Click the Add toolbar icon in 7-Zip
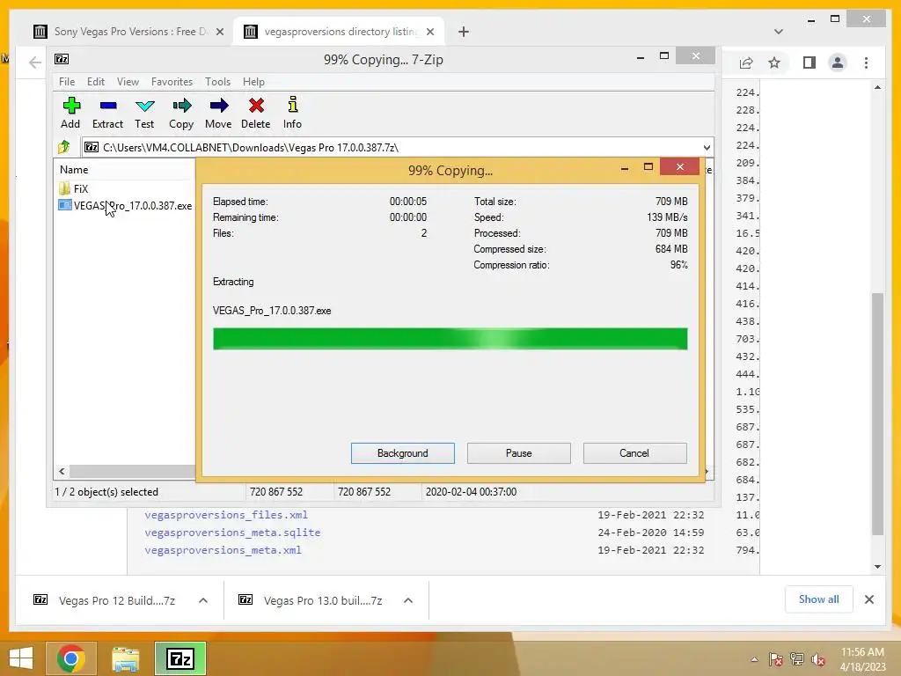901x676 pixels. [x=70, y=113]
